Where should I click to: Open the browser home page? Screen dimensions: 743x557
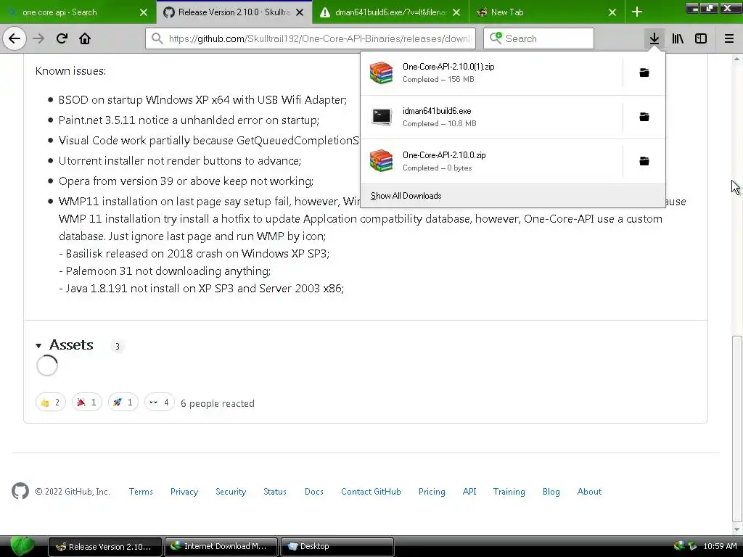point(85,38)
